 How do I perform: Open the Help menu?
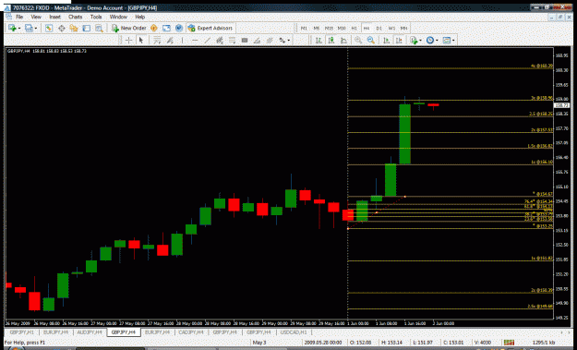coord(139,17)
